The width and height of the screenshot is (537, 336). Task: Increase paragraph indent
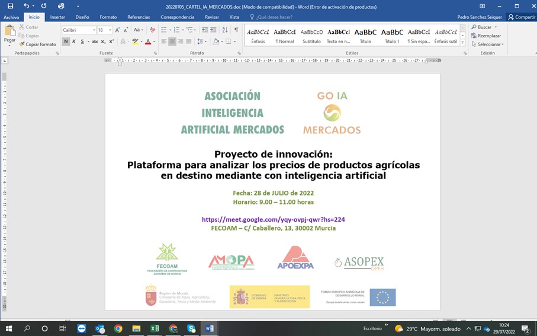coord(213,30)
